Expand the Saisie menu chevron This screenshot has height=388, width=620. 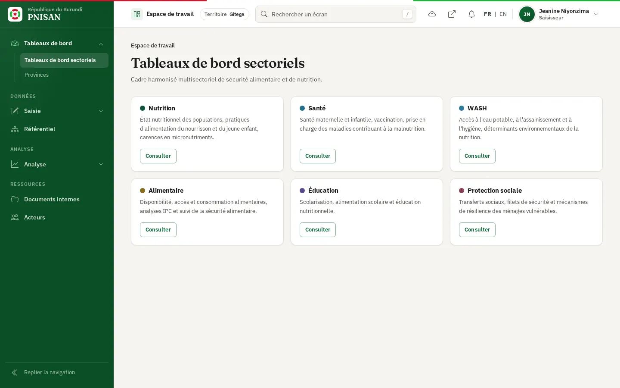click(101, 111)
